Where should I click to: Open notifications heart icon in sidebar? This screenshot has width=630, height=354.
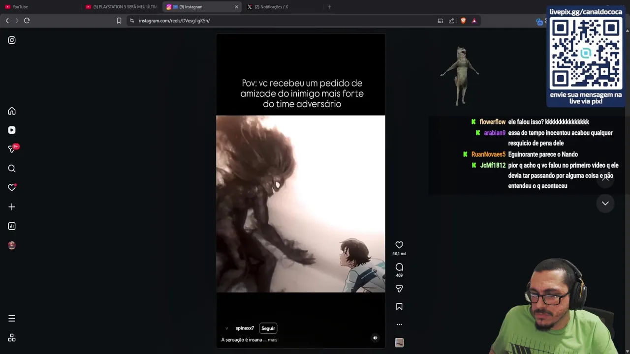tap(12, 188)
